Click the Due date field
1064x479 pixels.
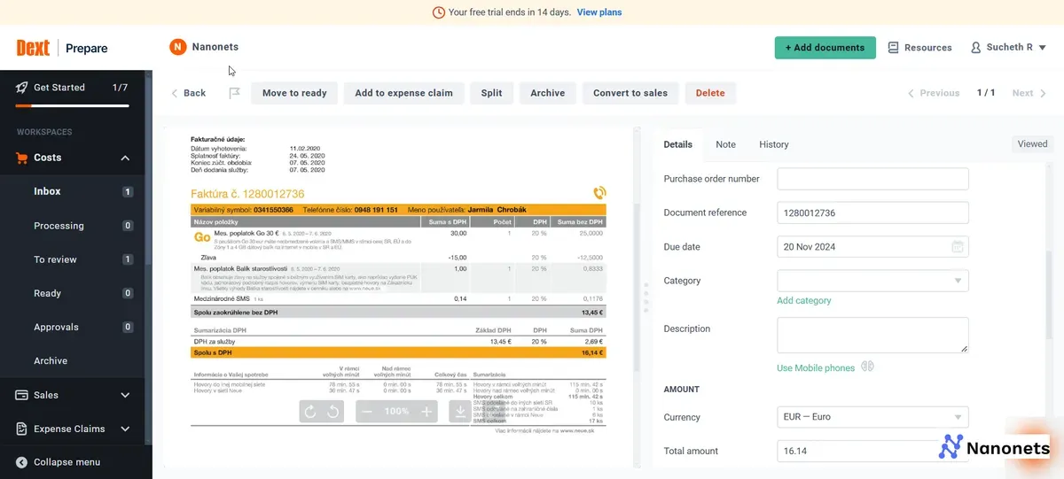pos(872,247)
